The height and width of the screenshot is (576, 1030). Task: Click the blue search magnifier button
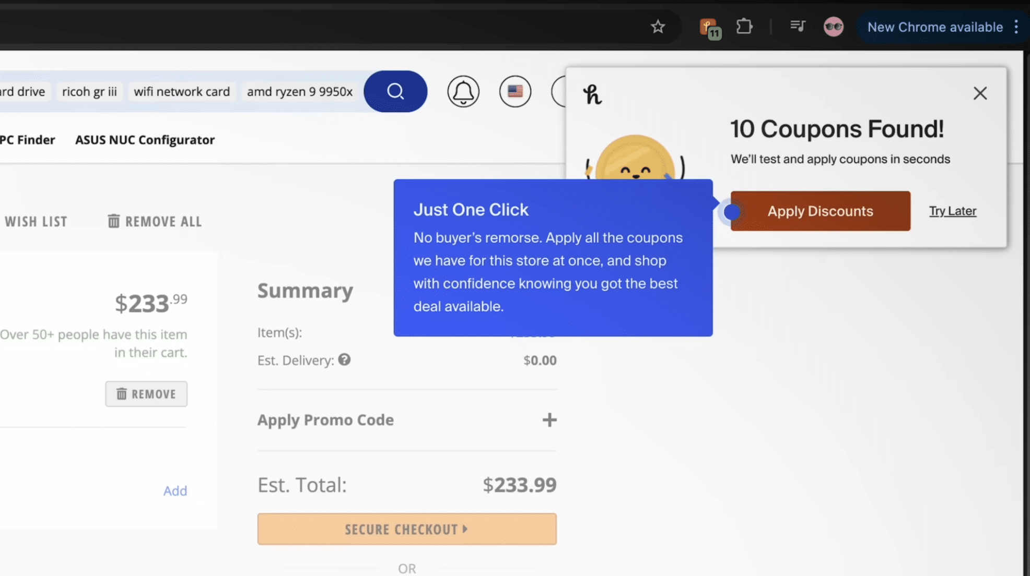coord(395,91)
